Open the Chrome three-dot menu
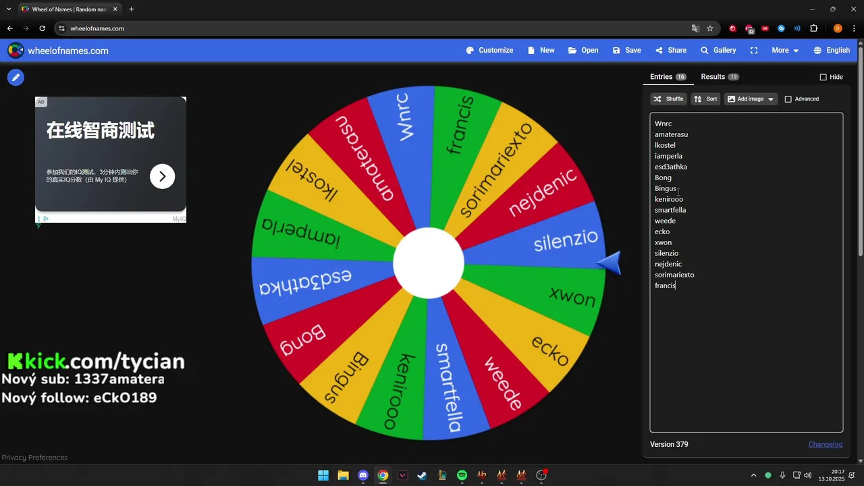Image resolution: width=864 pixels, height=486 pixels. coord(853,28)
